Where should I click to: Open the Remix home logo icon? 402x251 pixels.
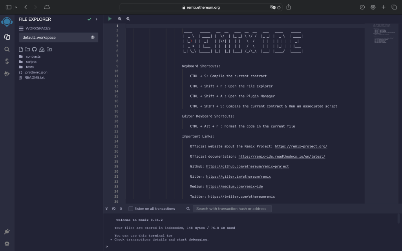[7, 22]
